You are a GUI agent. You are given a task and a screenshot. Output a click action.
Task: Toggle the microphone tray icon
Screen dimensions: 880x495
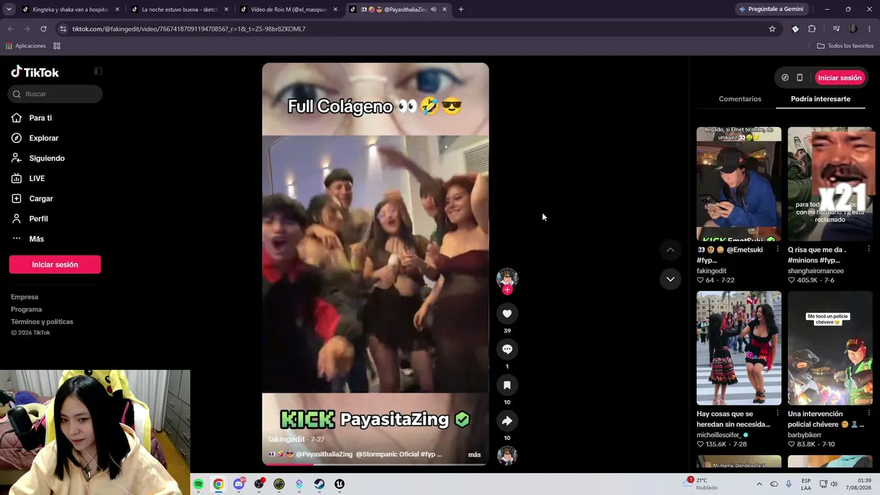(789, 484)
